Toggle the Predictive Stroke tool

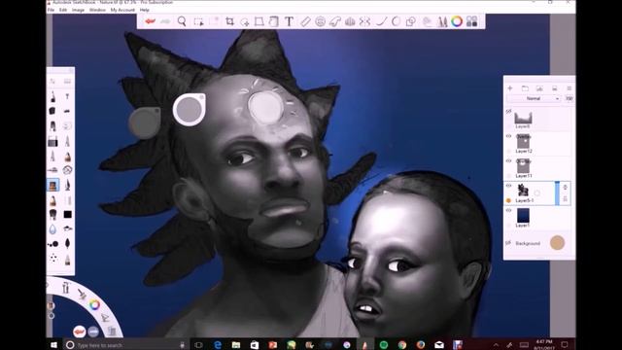tap(396, 21)
